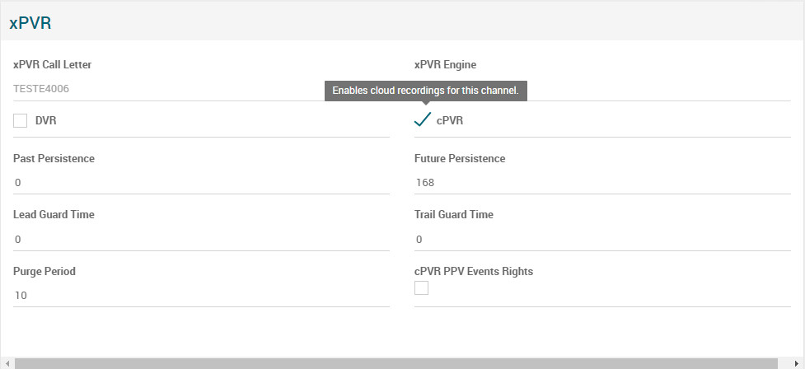This screenshot has height=369, width=805.
Task: Focus the xPVR Call Letter field TESTE4006
Action: coord(201,87)
